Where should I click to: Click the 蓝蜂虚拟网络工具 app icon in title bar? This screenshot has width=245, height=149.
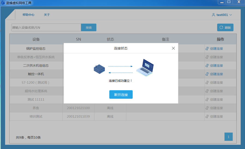point(3,3)
